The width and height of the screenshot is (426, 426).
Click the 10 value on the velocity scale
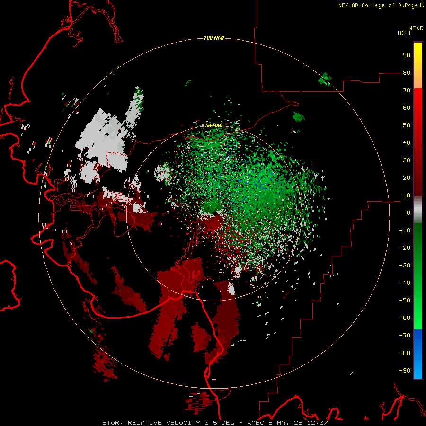pyautogui.click(x=407, y=195)
